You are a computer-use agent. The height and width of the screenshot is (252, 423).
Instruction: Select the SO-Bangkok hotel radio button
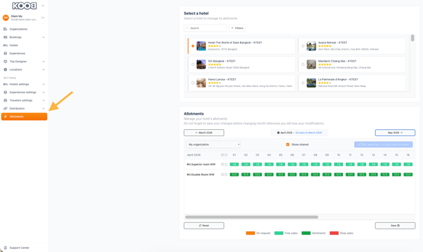point(193,64)
